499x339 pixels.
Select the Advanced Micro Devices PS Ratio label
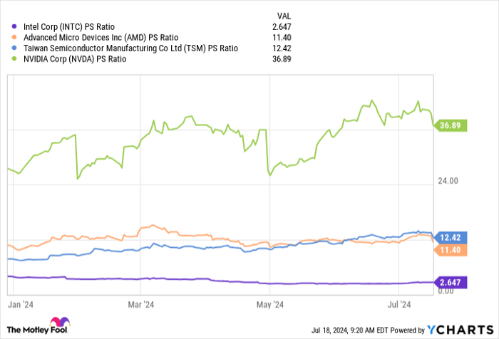pos(101,37)
